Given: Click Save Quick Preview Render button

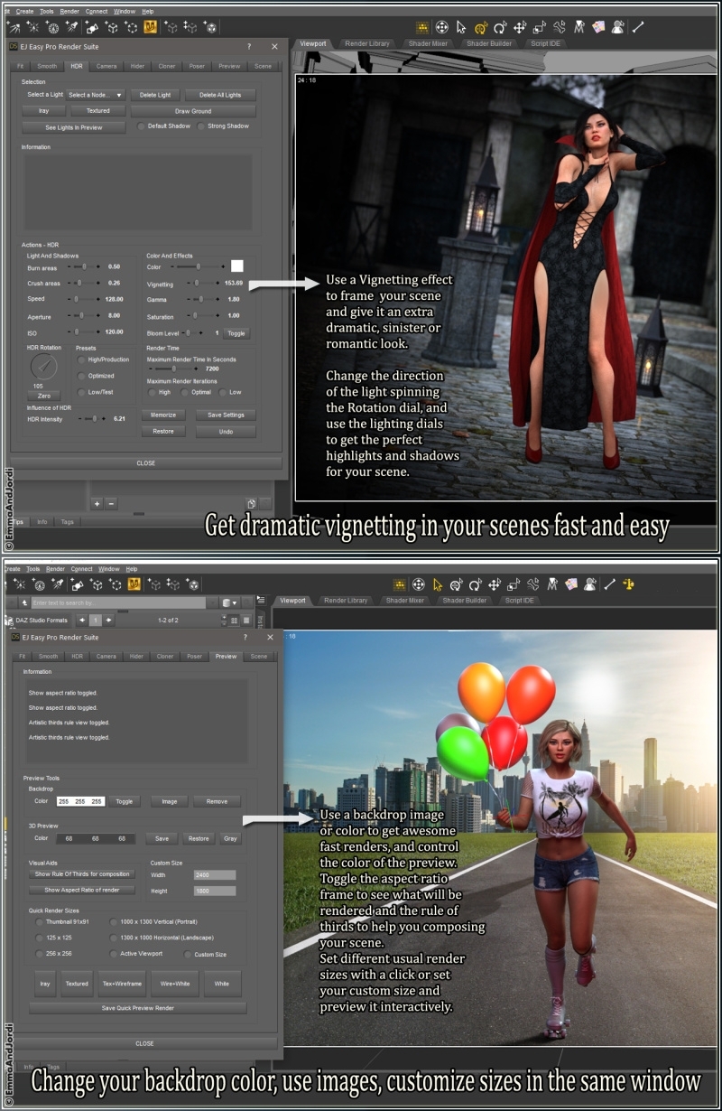Looking at the screenshot, I should 138,1008.
